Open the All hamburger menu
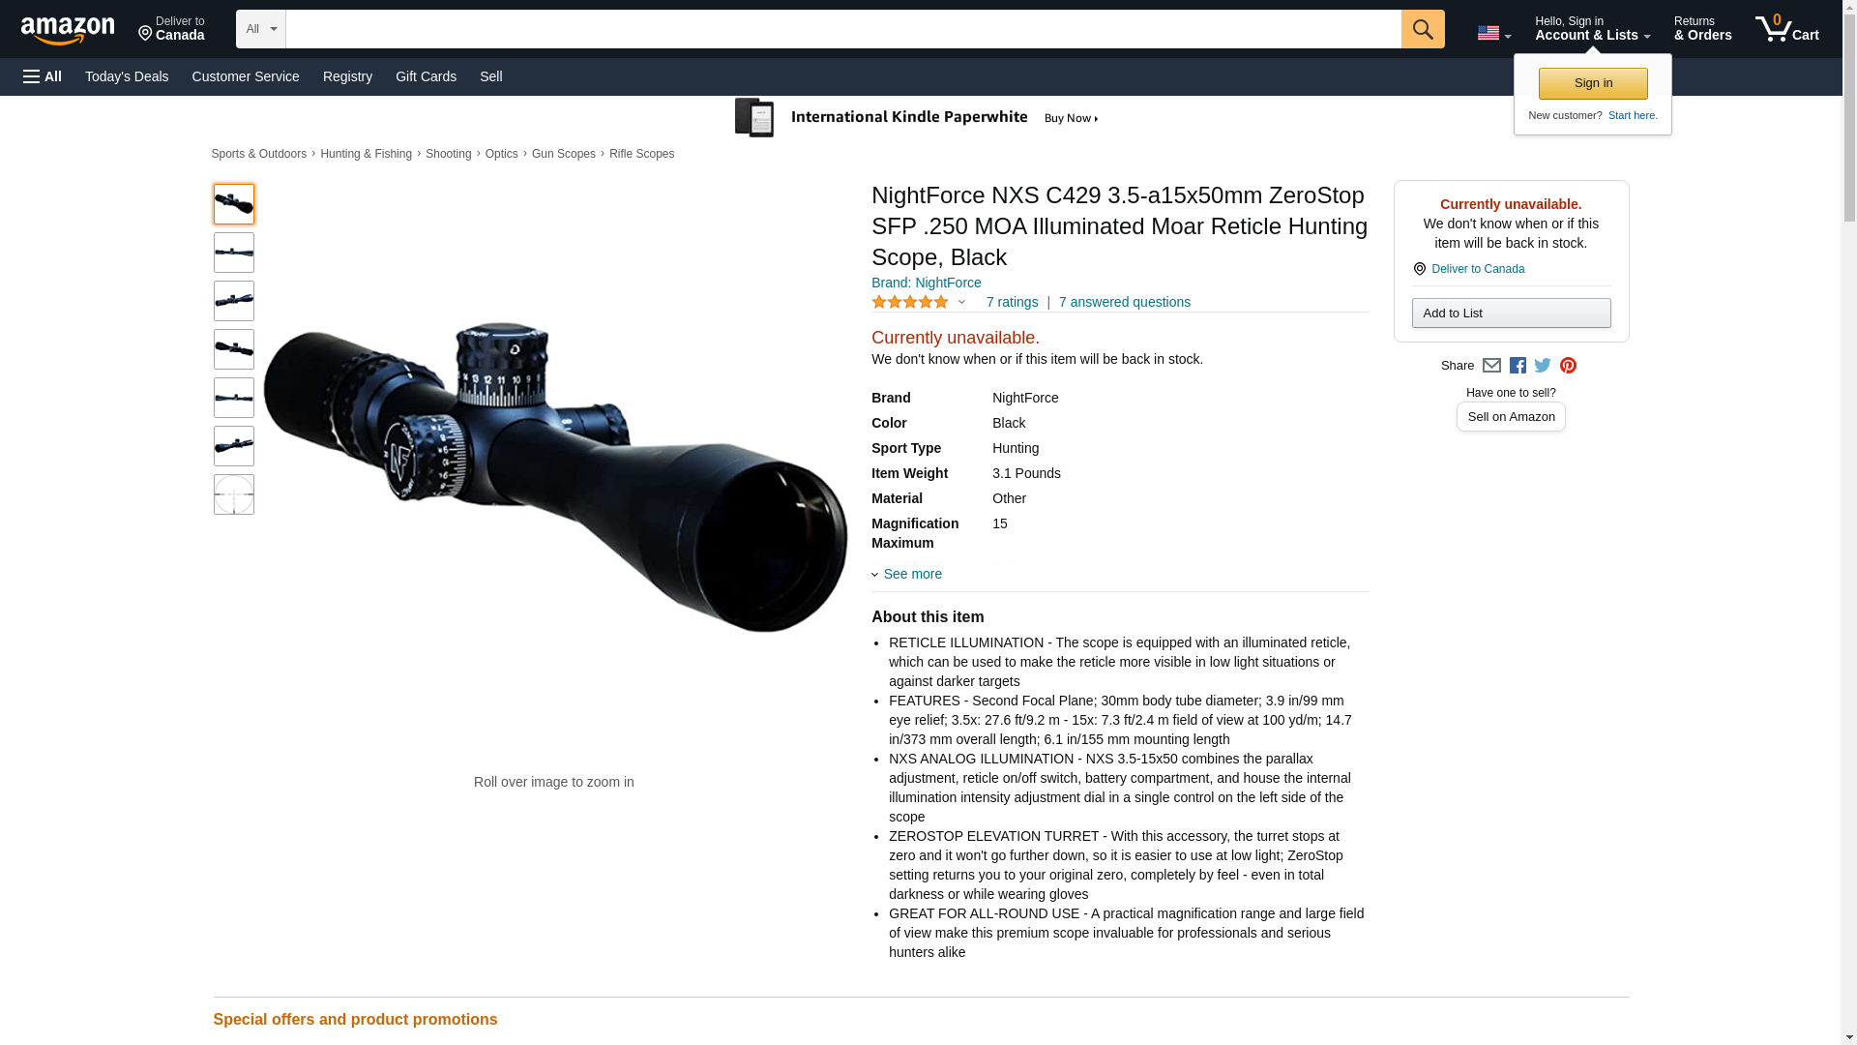Screen dimensions: 1857x1045 click(43, 76)
